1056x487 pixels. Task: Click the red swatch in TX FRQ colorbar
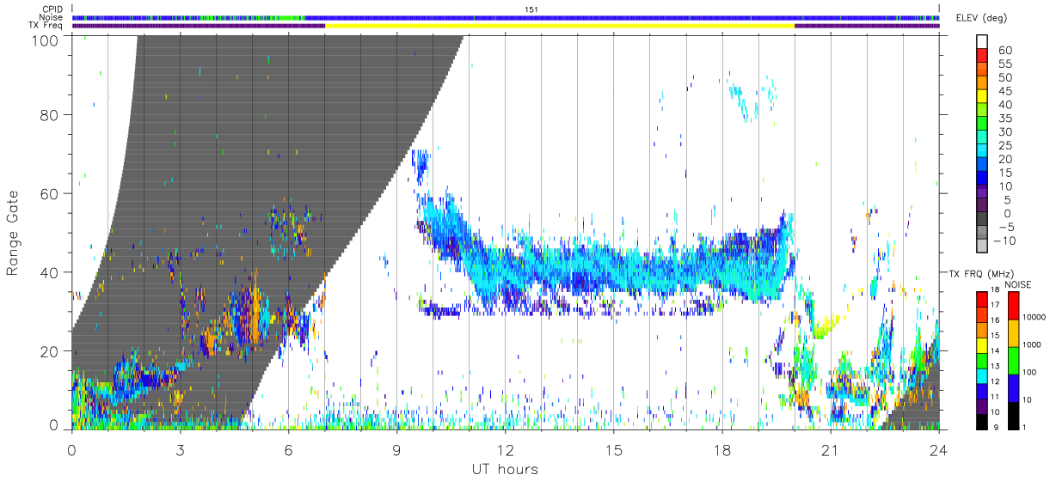pos(982,297)
